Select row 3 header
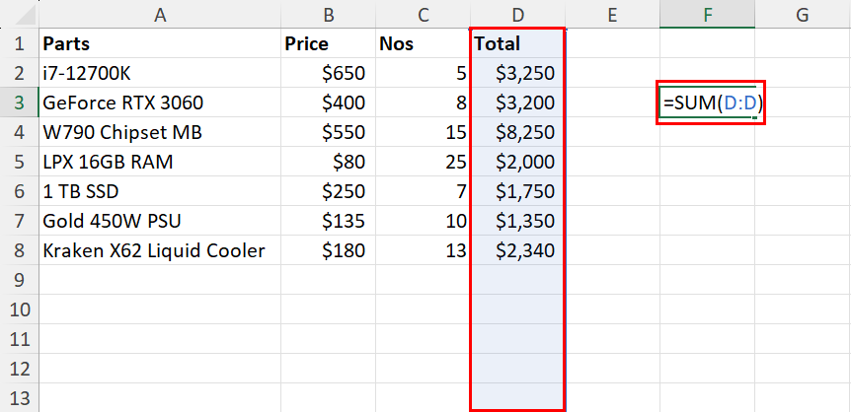The image size is (851, 412). point(20,103)
